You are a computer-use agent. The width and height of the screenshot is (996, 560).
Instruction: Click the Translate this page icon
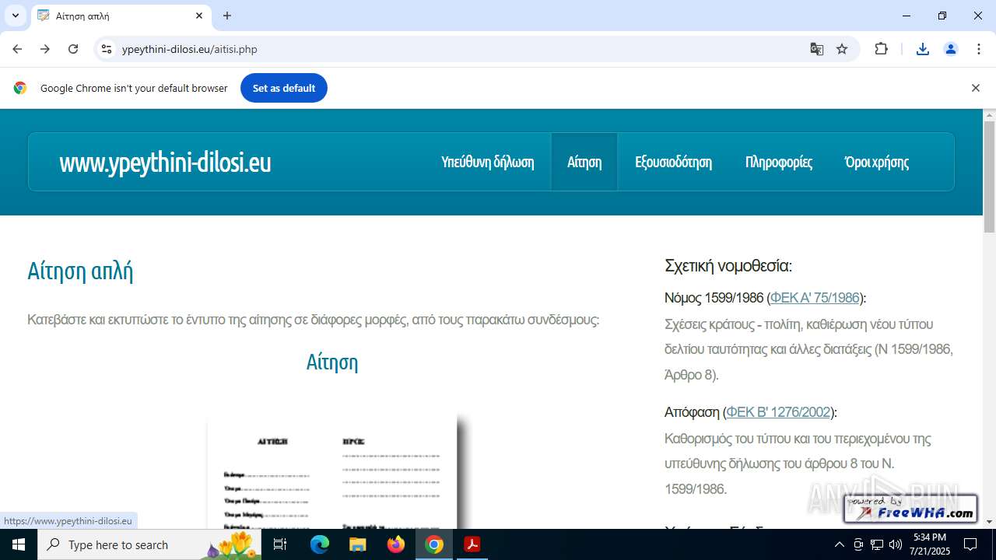[816, 49]
